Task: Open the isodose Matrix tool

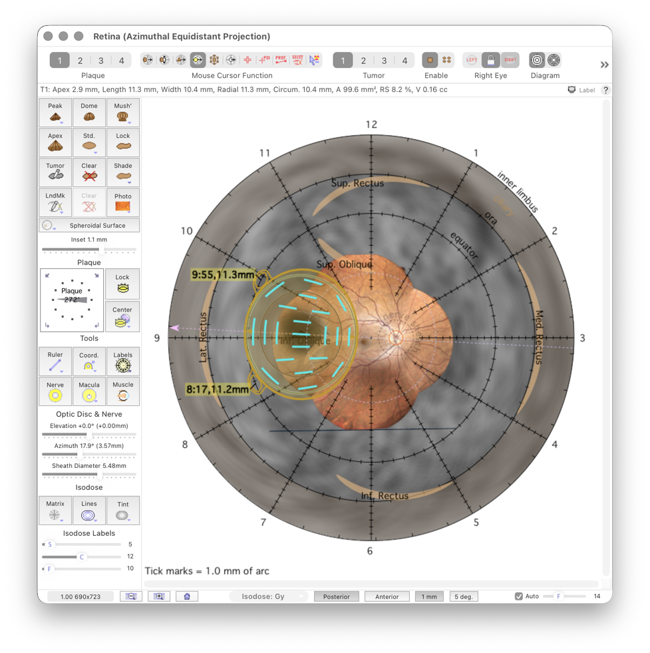Action: 55,510
